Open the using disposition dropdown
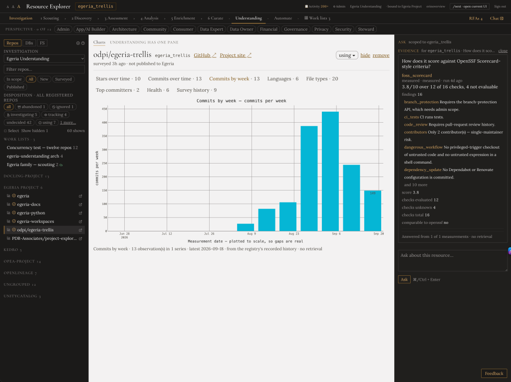This screenshot has width=511, height=382. click(x=347, y=55)
